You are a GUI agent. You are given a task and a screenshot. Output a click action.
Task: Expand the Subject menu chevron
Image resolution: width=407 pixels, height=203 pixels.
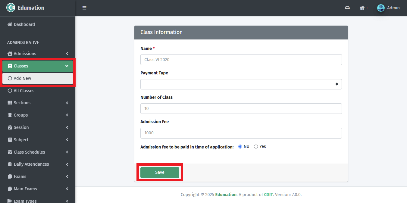click(x=67, y=140)
